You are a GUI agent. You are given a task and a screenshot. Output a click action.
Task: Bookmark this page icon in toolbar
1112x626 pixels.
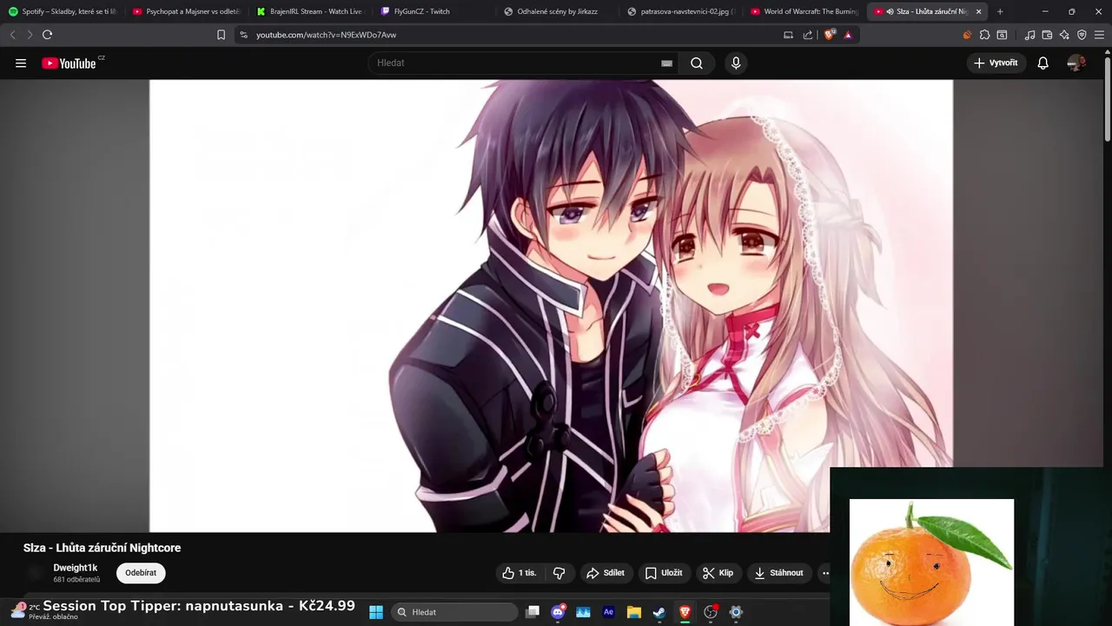point(221,35)
